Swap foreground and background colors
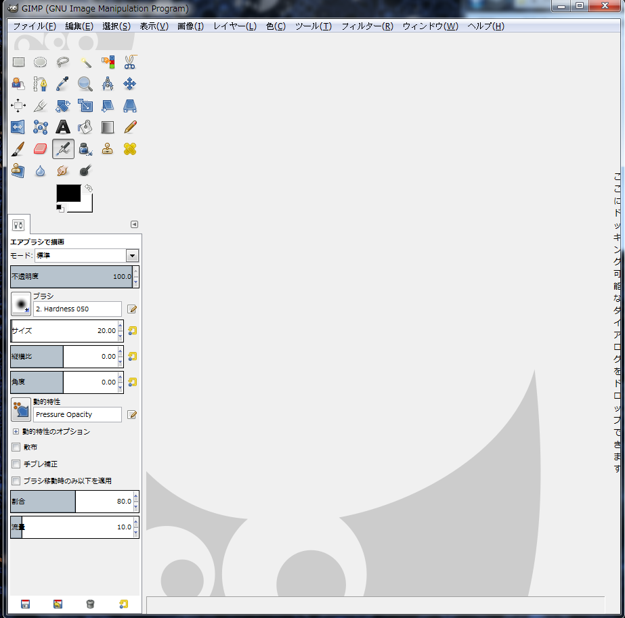Viewport: 625px width, 618px height. [89, 188]
